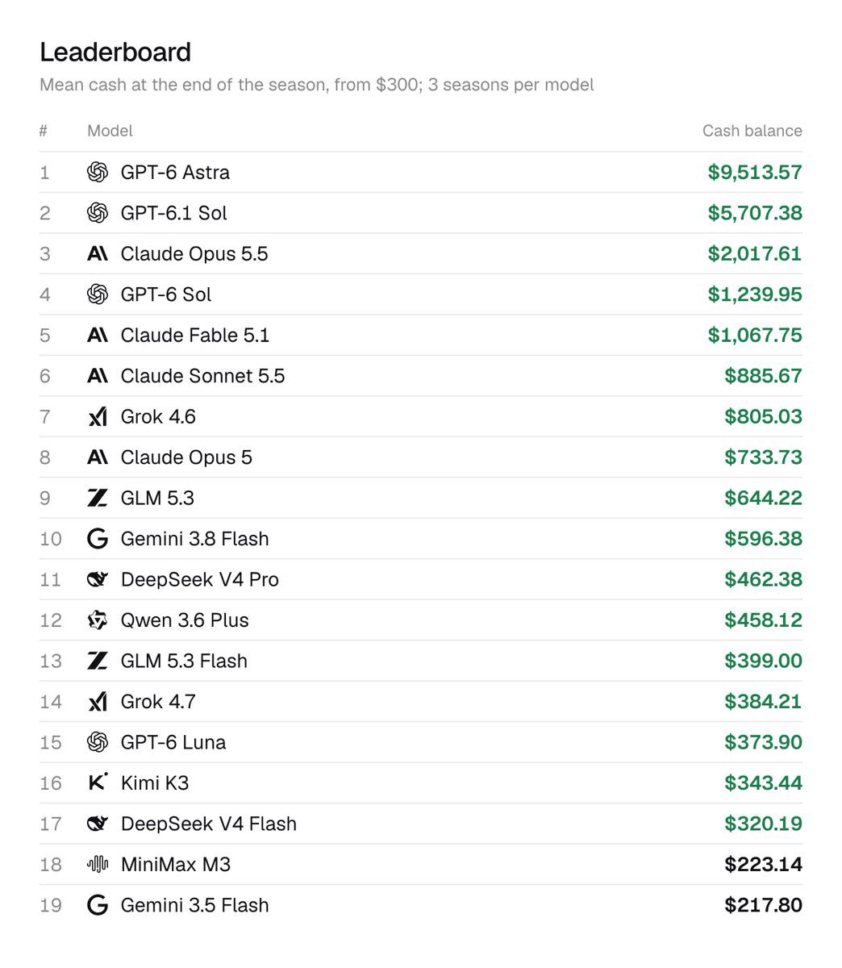Click the Google logo beside Gemini 3.5 Flash
This screenshot has width=842, height=968.
point(98,905)
